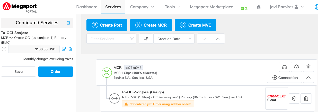Edit To-OCI-SanJose in sidebar with pencil icon
The width and height of the screenshot is (318, 112).
pos(64,49)
